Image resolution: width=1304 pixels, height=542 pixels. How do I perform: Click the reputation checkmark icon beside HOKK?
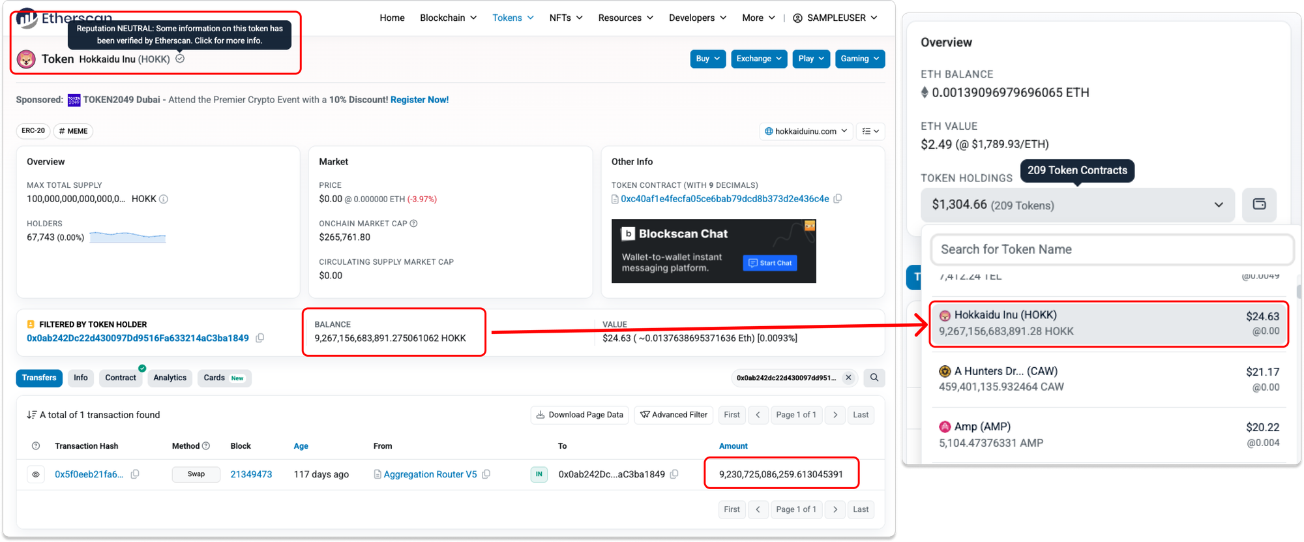(180, 59)
